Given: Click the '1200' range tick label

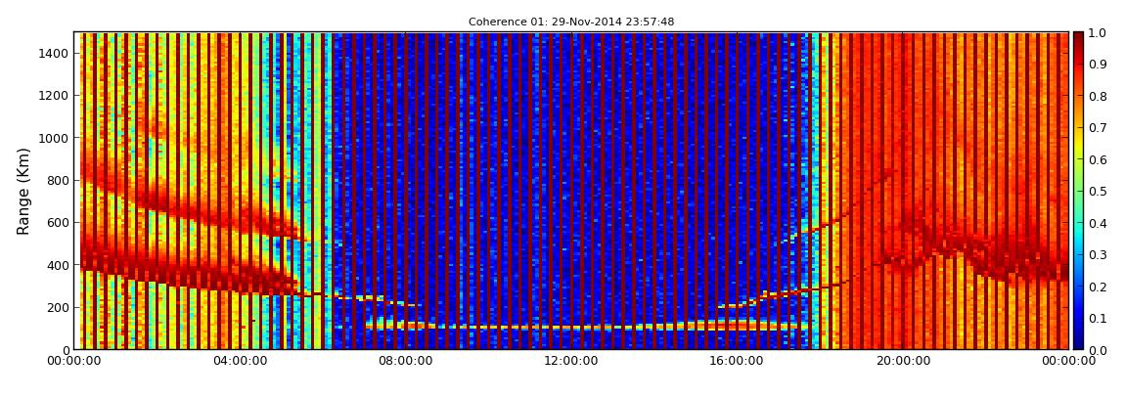Looking at the screenshot, I should click(x=55, y=96).
